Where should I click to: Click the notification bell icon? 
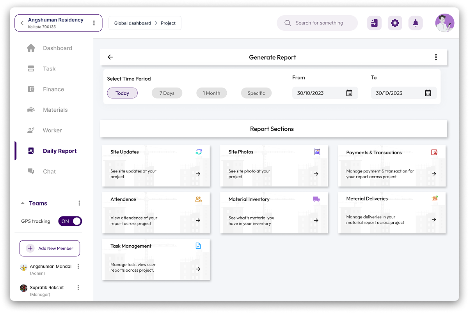pyautogui.click(x=416, y=23)
